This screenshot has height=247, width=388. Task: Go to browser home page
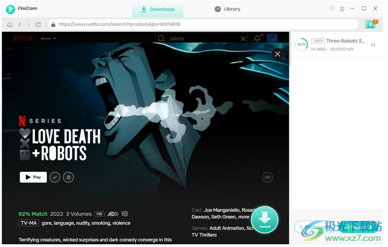(10, 25)
